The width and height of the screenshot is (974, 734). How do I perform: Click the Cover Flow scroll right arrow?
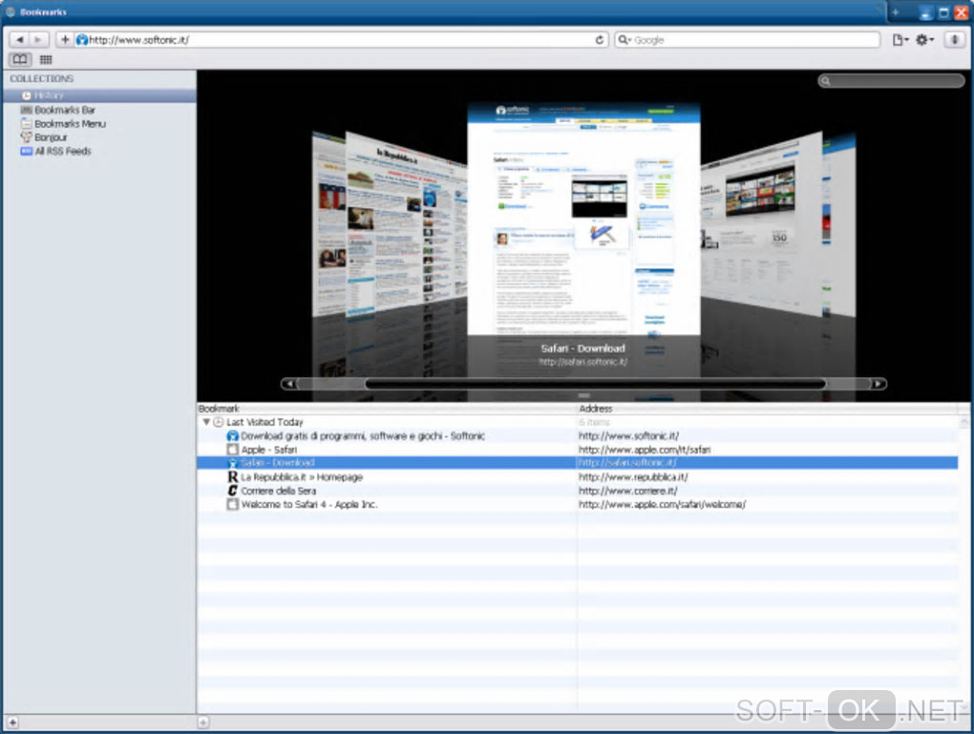tap(879, 384)
